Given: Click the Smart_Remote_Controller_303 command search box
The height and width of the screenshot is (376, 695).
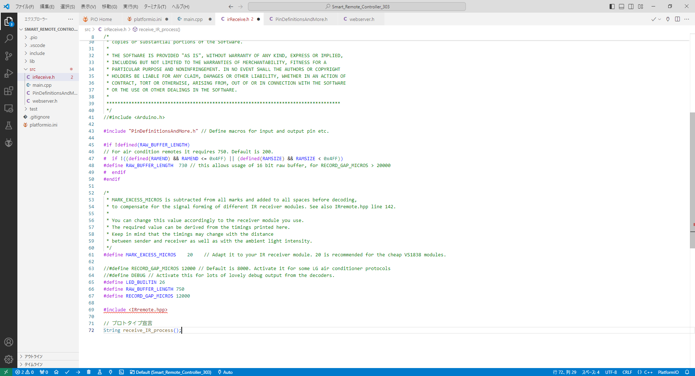Looking at the screenshot, I should (357, 7).
